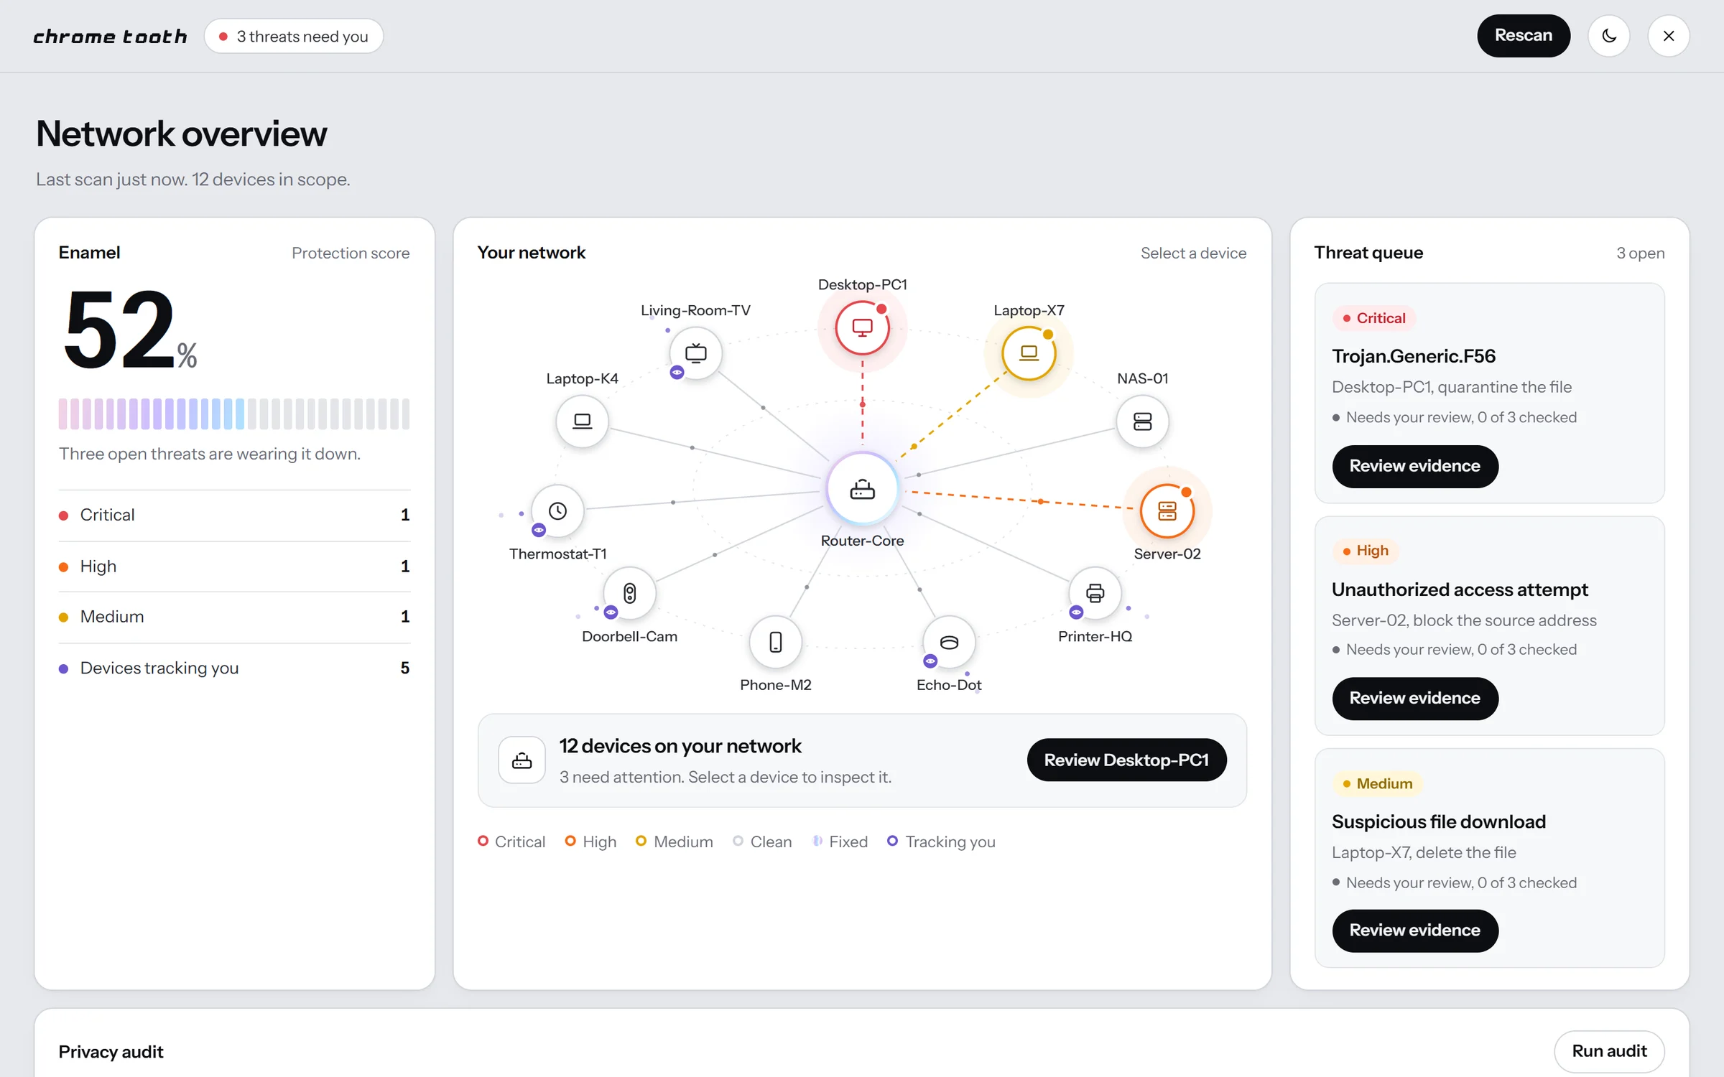1724x1077 pixels.
Task: Review evidence for Trojan.Generic.F56
Action: click(1415, 466)
